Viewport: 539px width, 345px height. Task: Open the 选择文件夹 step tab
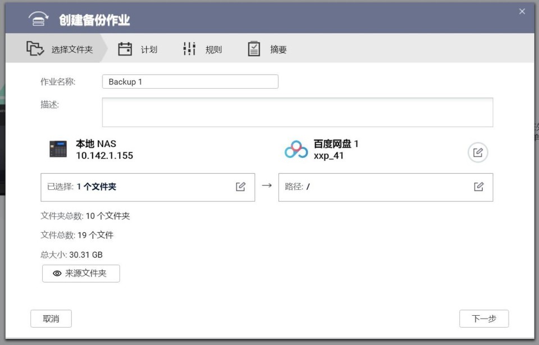pyautogui.click(x=57, y=48)
